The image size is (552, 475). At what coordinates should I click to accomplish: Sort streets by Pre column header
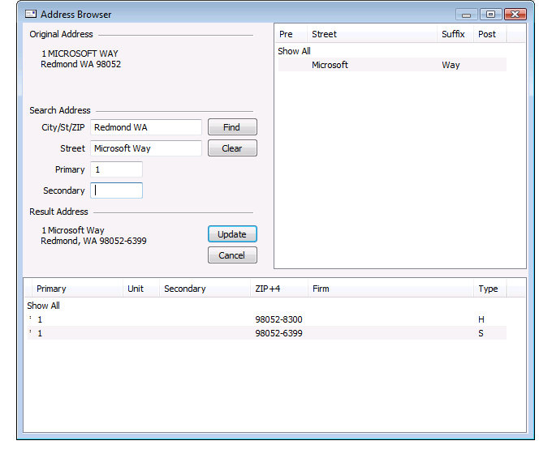291,34
